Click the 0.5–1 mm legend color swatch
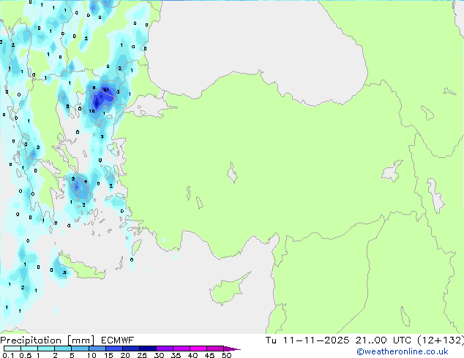 point(29,349)
